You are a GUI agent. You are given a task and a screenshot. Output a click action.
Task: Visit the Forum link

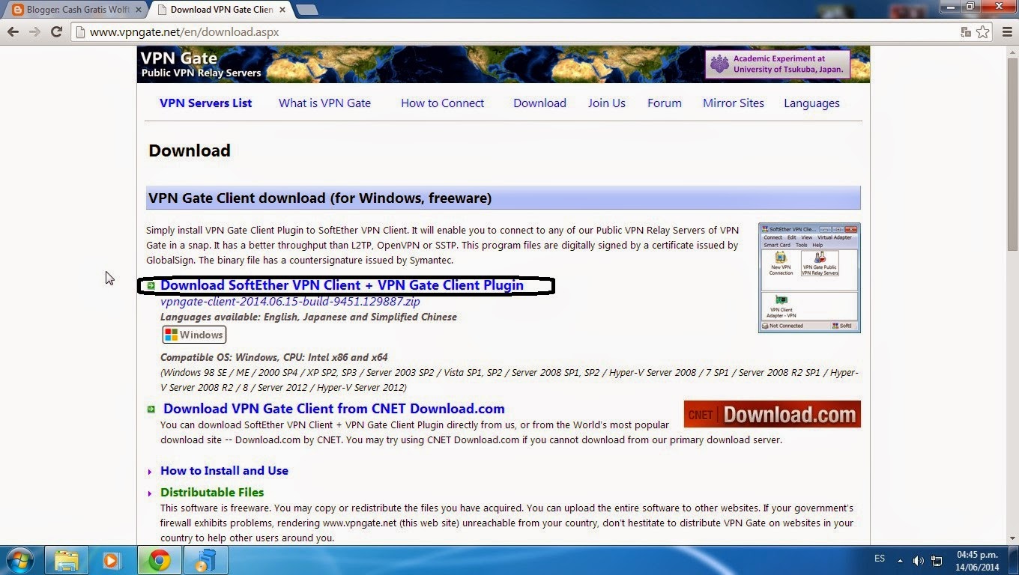(x=665, y=103)
